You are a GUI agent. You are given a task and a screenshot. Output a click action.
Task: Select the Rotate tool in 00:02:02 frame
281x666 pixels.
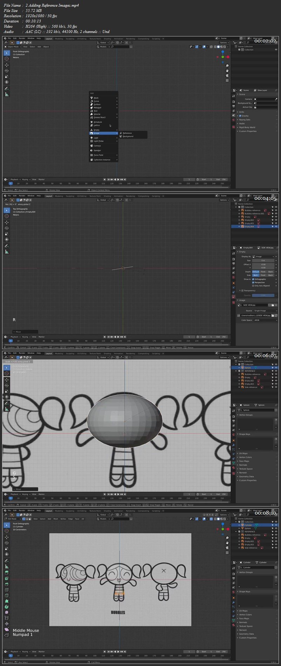7,71
